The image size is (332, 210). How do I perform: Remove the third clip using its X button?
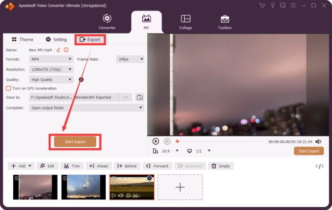pos(149,178)
